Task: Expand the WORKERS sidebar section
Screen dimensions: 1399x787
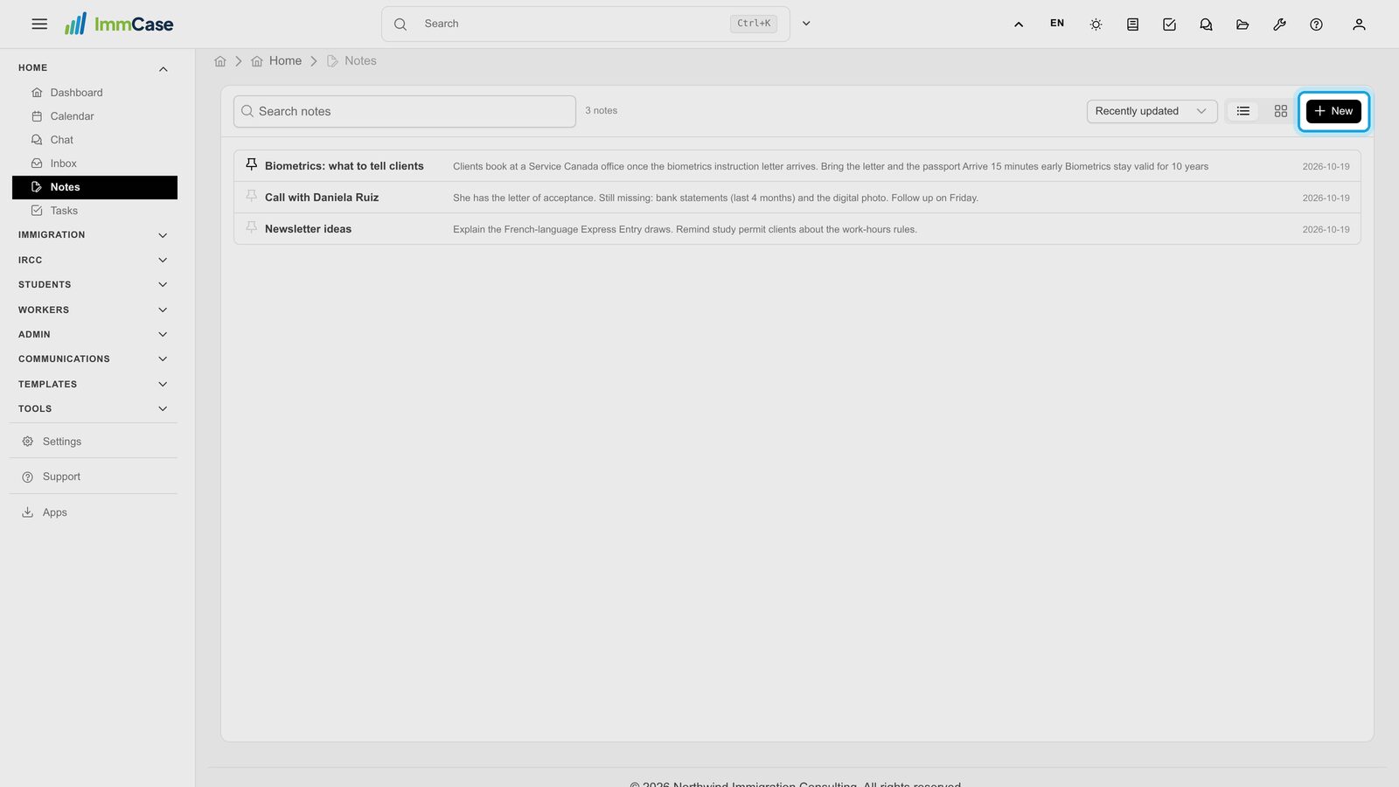Action: (x=94, y=310)
